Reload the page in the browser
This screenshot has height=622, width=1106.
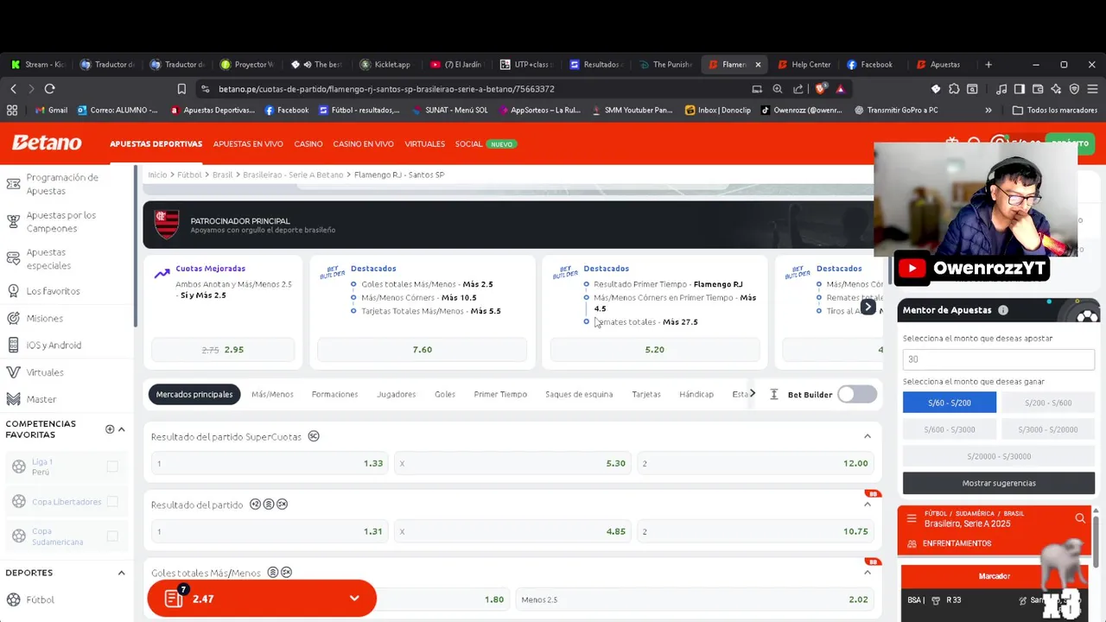click(49, 89)
